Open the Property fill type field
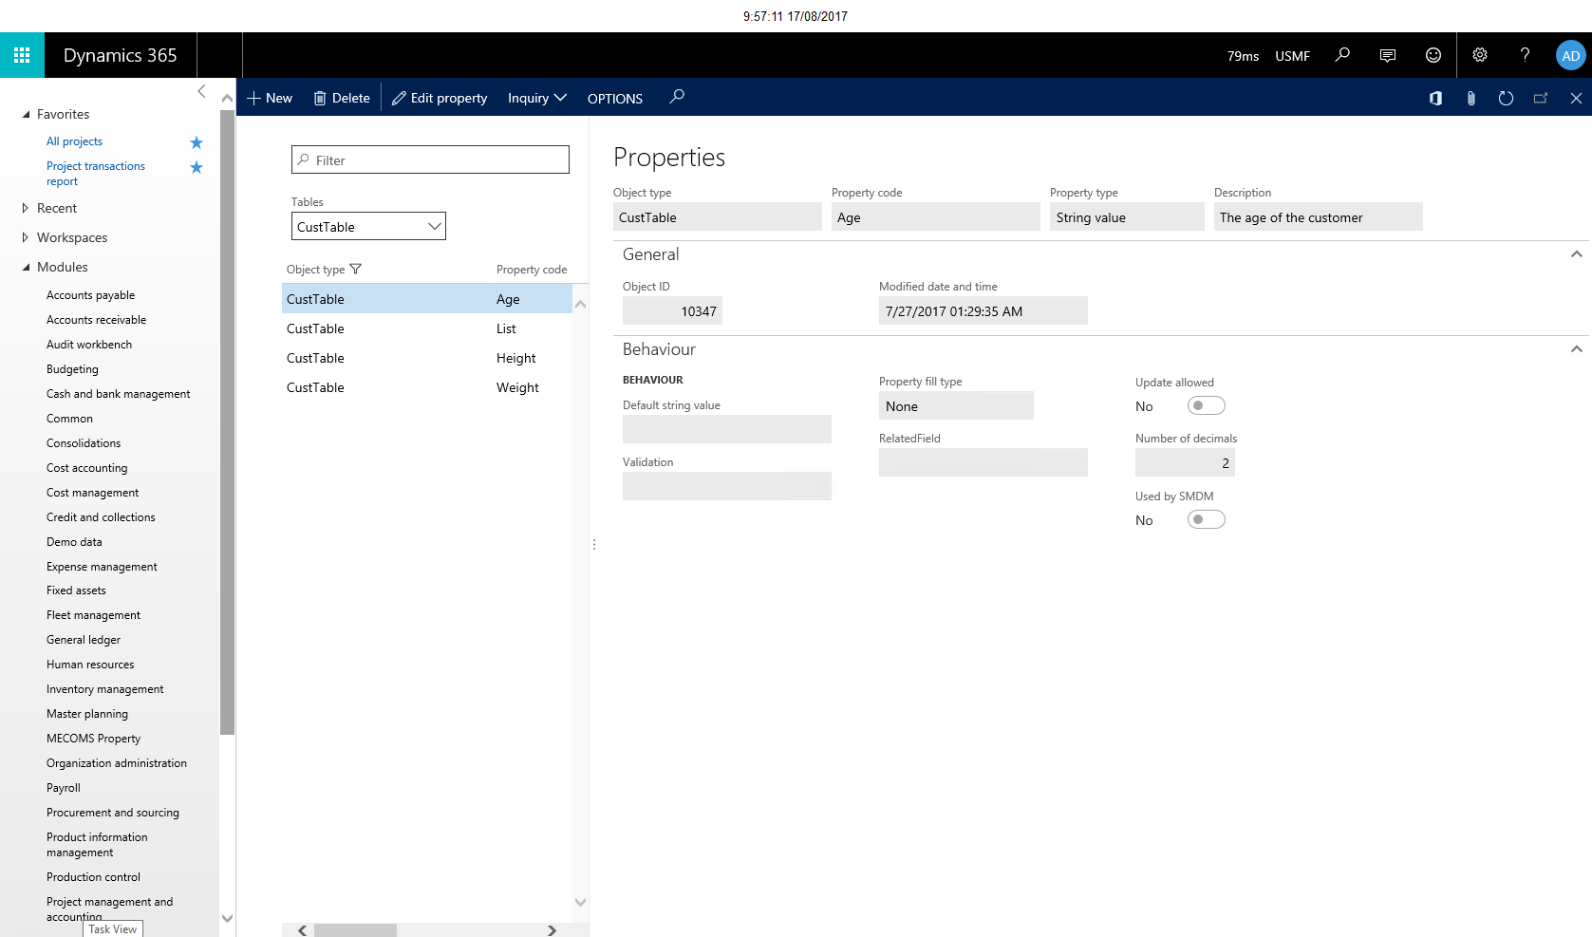1592x937 pixels. 956,405
